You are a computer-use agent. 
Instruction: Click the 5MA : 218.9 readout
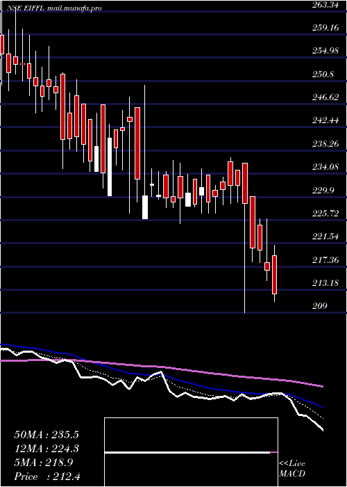44,463
